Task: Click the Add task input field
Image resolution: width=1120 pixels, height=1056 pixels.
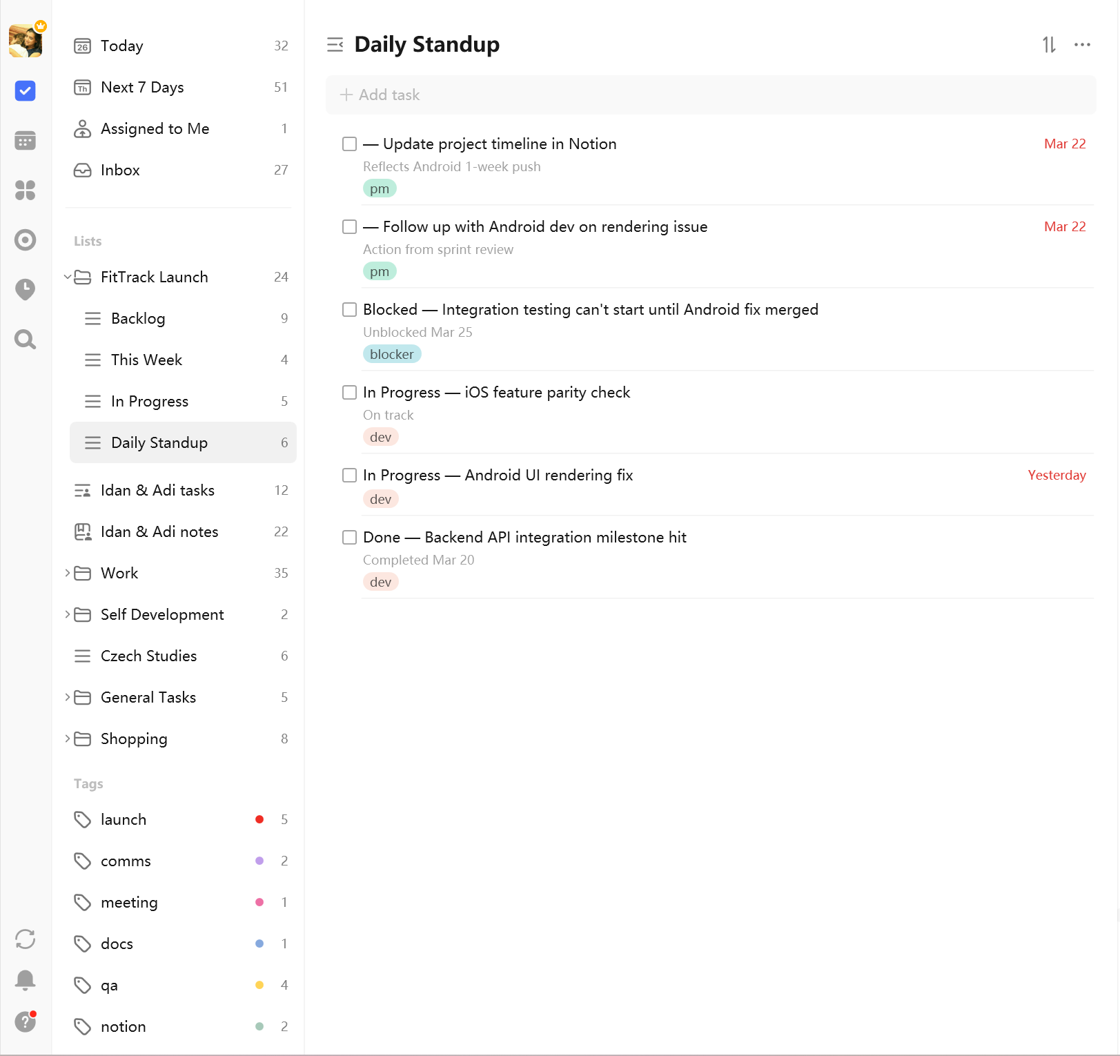Action: pos(711,95)
